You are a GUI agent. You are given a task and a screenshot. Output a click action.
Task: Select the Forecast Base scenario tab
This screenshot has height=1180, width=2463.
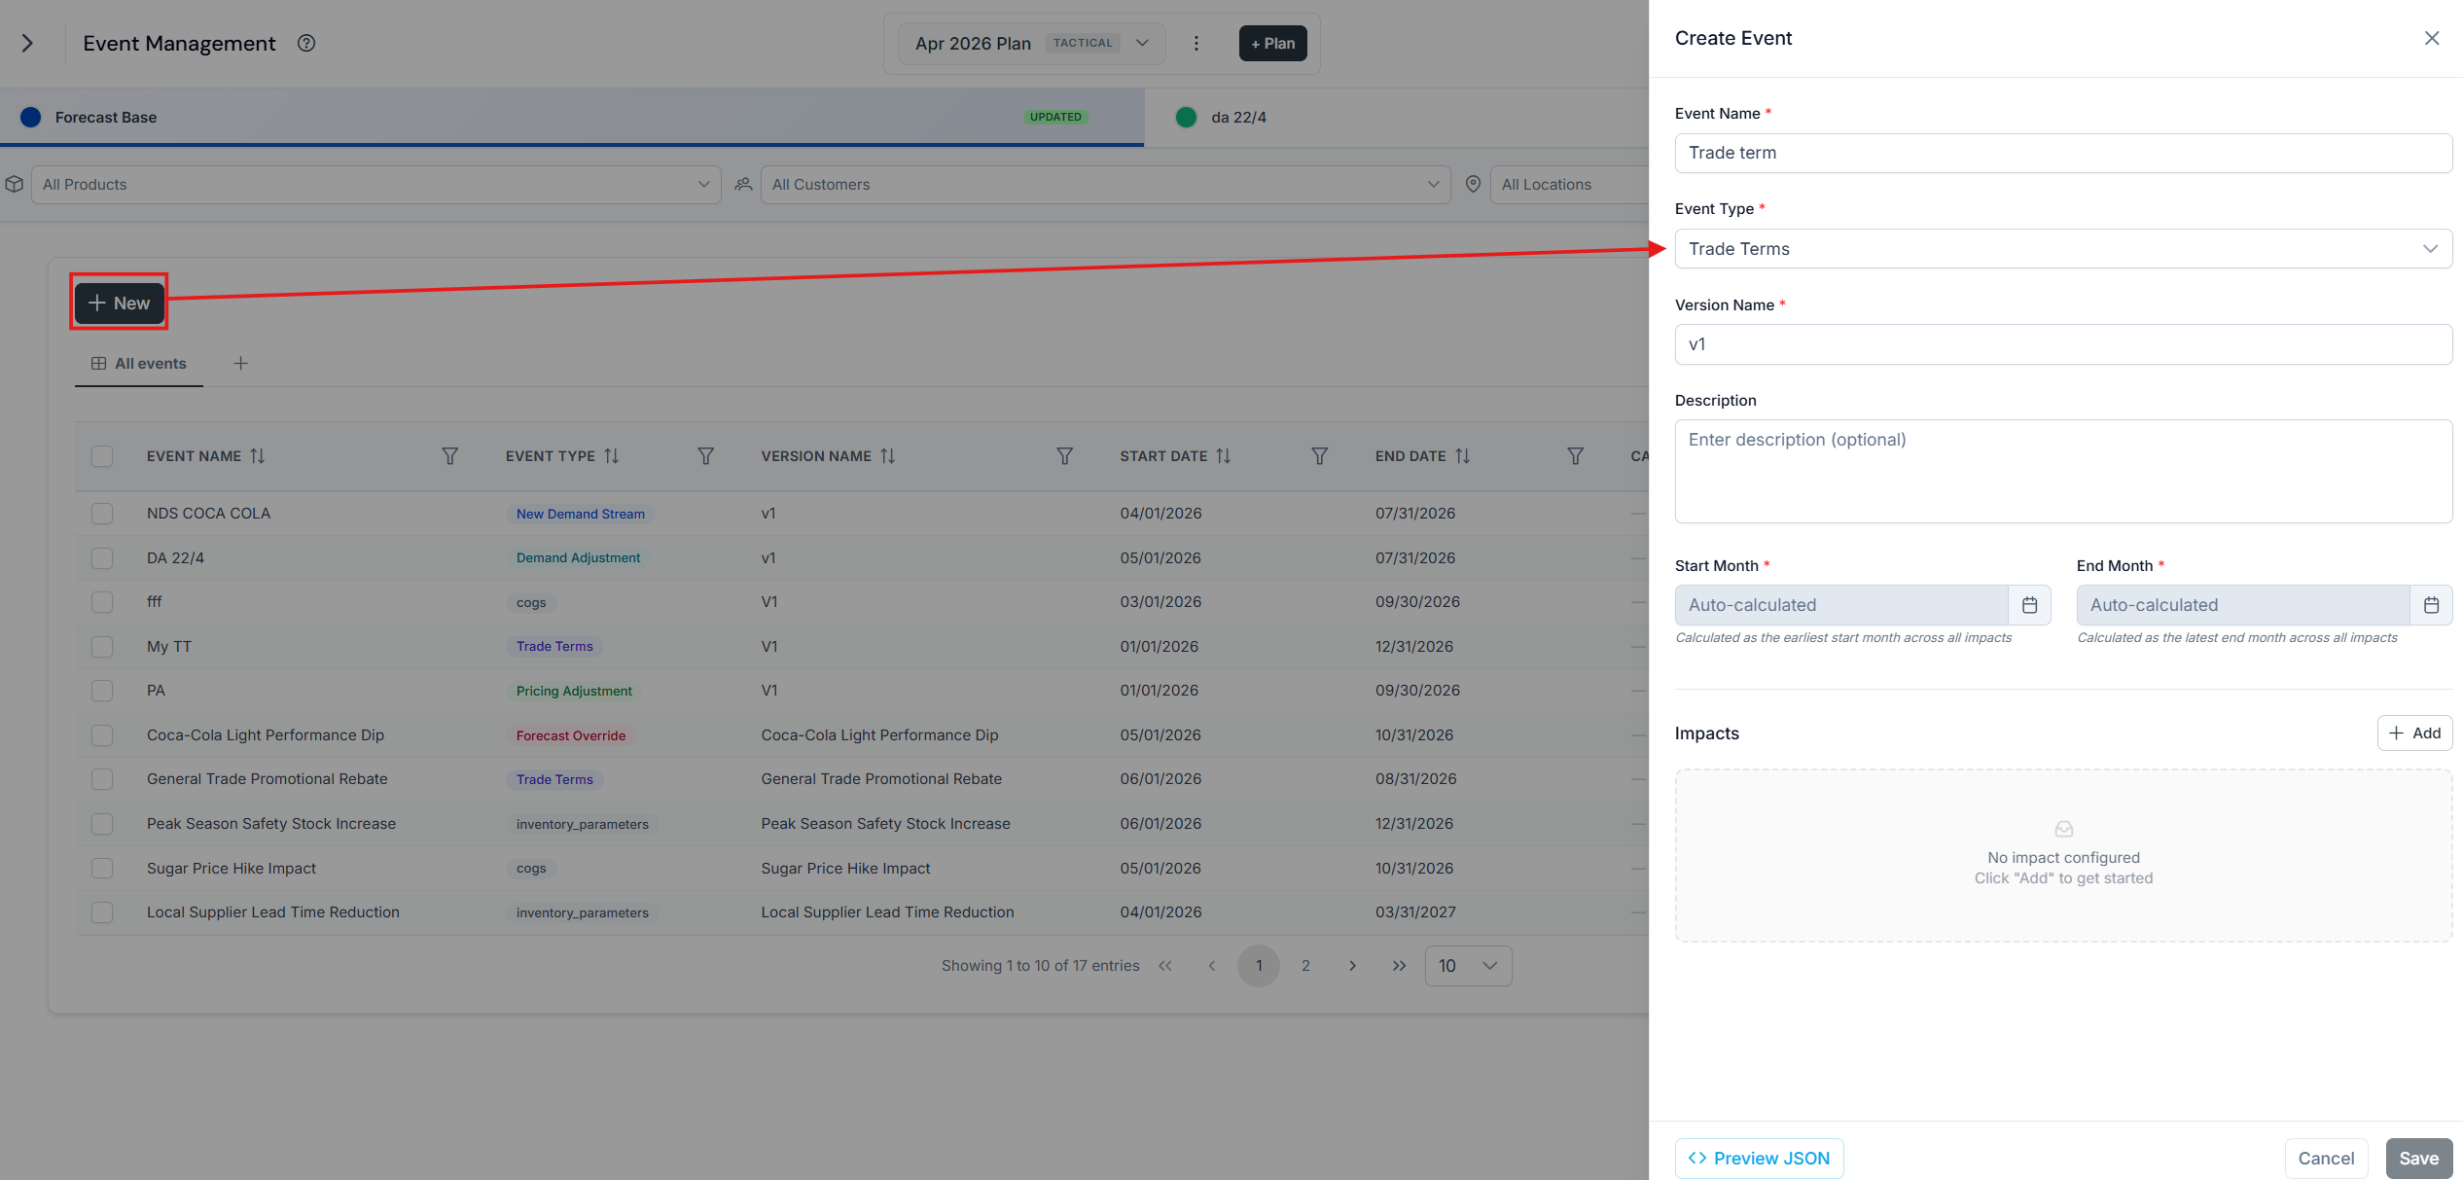572,117
